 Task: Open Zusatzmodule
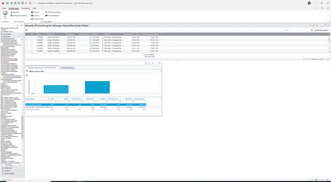(37, 19)
